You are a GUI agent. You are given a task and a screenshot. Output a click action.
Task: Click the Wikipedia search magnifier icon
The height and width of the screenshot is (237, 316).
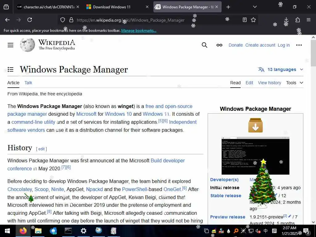(x=205, y=45)
